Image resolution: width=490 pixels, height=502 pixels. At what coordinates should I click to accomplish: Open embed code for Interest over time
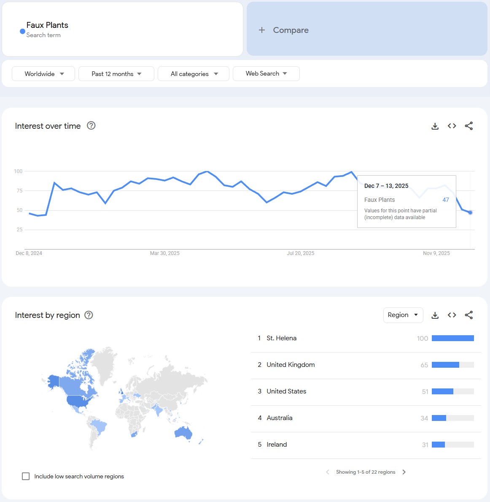click(452, 126)
